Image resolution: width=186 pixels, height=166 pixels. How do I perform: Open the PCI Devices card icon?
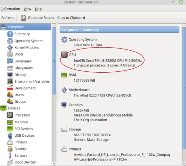pos(10,129)
